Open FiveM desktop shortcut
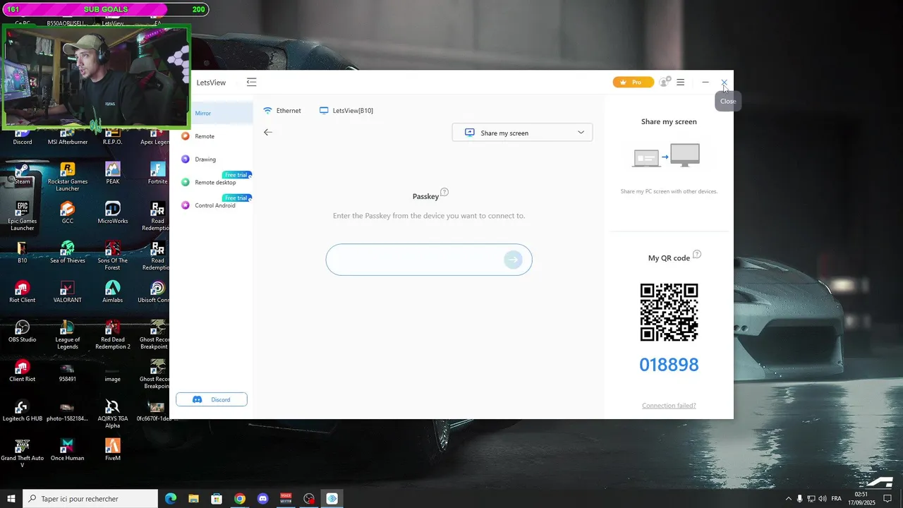 [x=113, y=450]
